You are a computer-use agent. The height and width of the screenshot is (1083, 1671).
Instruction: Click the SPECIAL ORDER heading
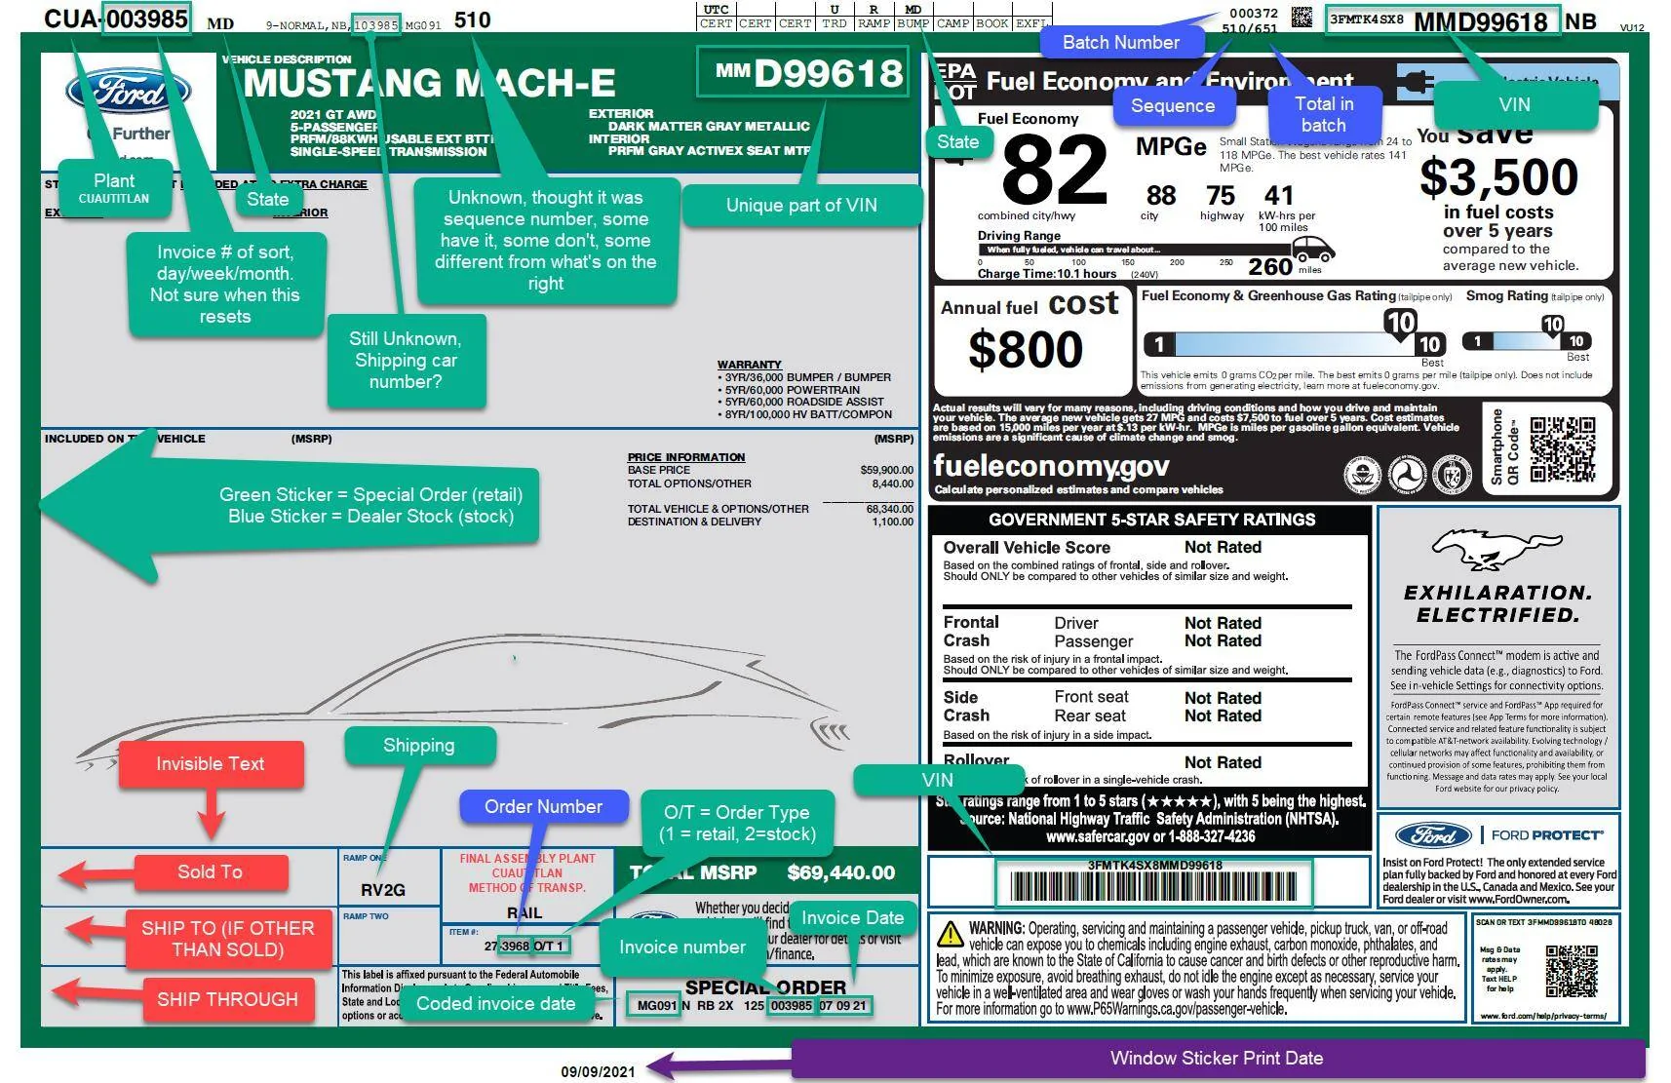(765, 986)
